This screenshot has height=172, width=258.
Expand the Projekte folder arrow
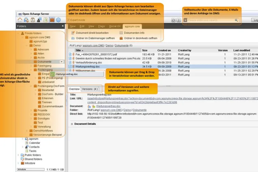(31, 110)
